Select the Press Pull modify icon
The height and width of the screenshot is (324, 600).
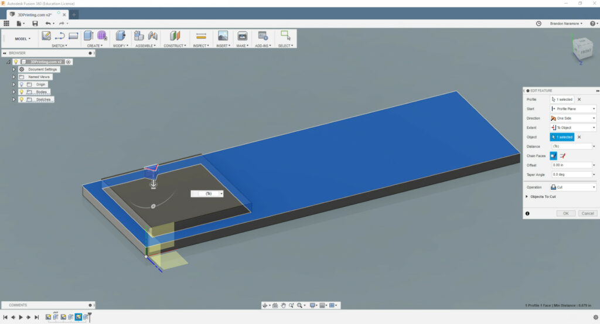[121, 36]
